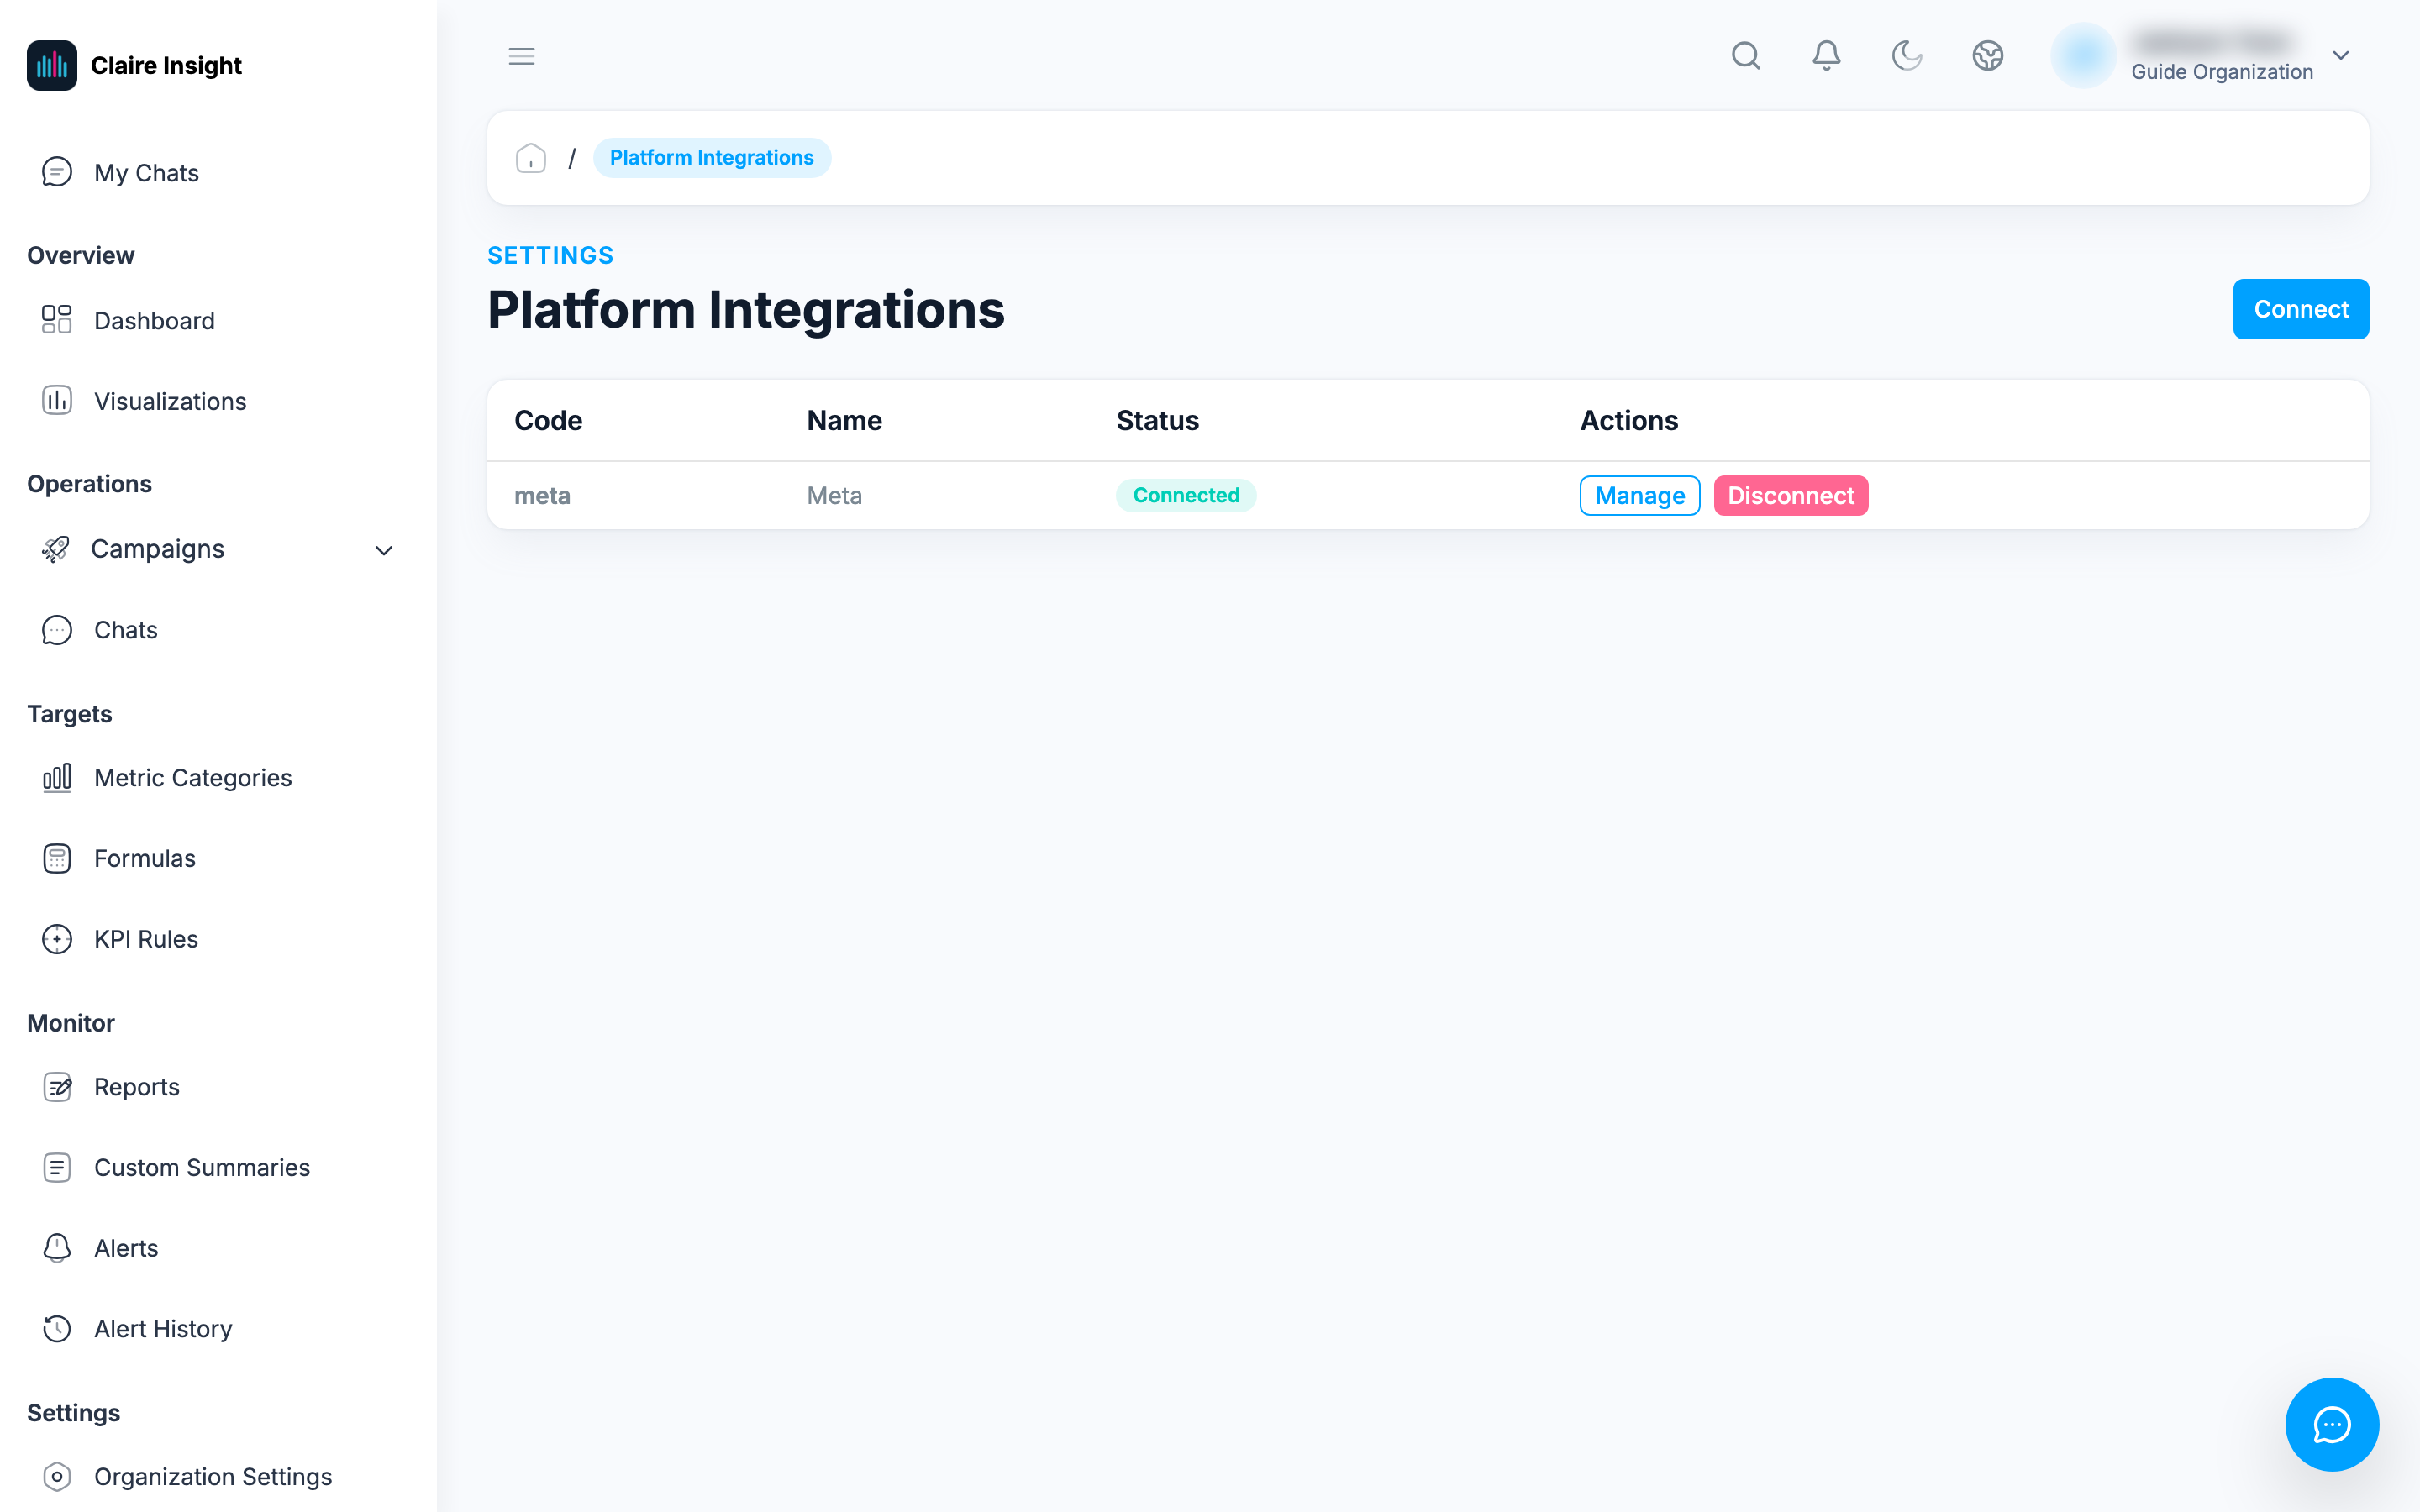Click the 'meta' code cell
This screenshot has height=1512, width=2420.
(x=542, y=496)
